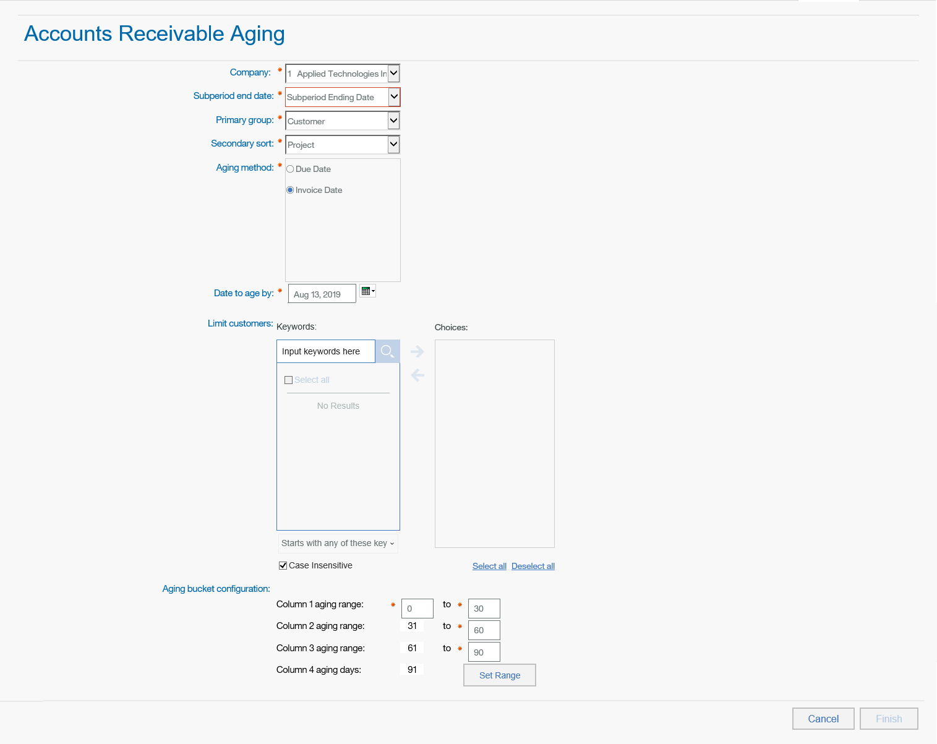The image size is (937, 744).
Task: Click the Date to age by field
Action: pyautogui.click(x=322, y=294)
